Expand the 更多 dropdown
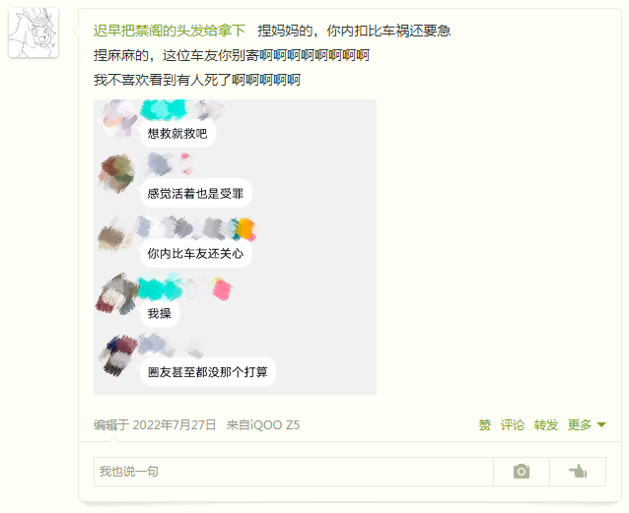 click(587, 424)
